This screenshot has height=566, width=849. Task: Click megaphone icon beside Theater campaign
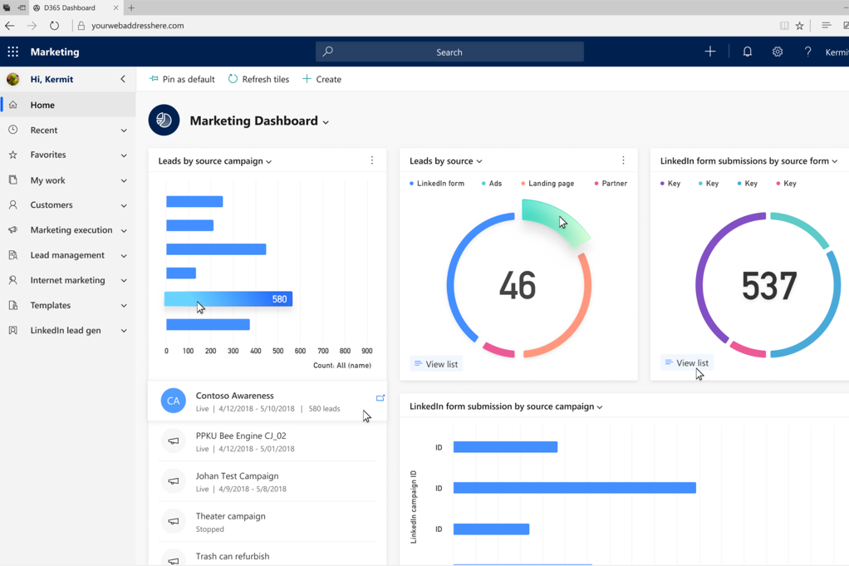pos(174,521)
